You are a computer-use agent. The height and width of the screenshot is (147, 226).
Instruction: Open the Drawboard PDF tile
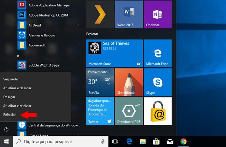(129, 111)
